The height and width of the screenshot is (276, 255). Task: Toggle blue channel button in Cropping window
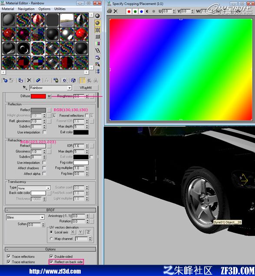(x=141, y=11)
